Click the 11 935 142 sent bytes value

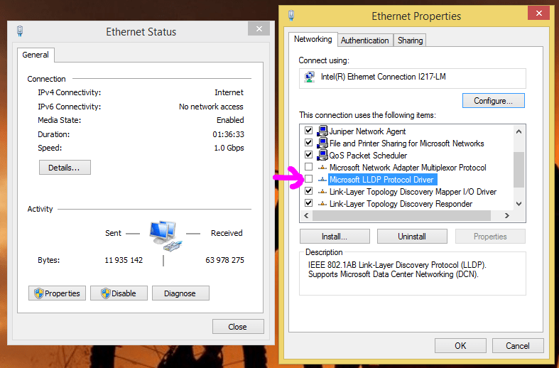pos(124,260)
